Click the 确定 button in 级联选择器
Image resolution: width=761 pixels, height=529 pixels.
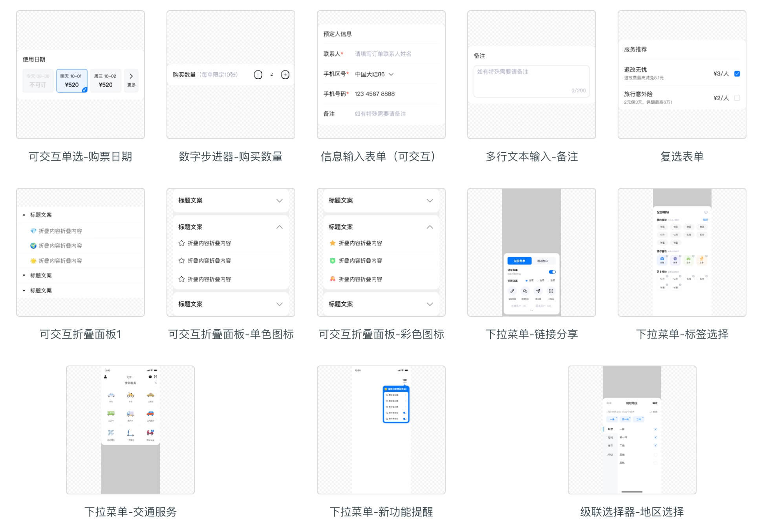point(655,403)
